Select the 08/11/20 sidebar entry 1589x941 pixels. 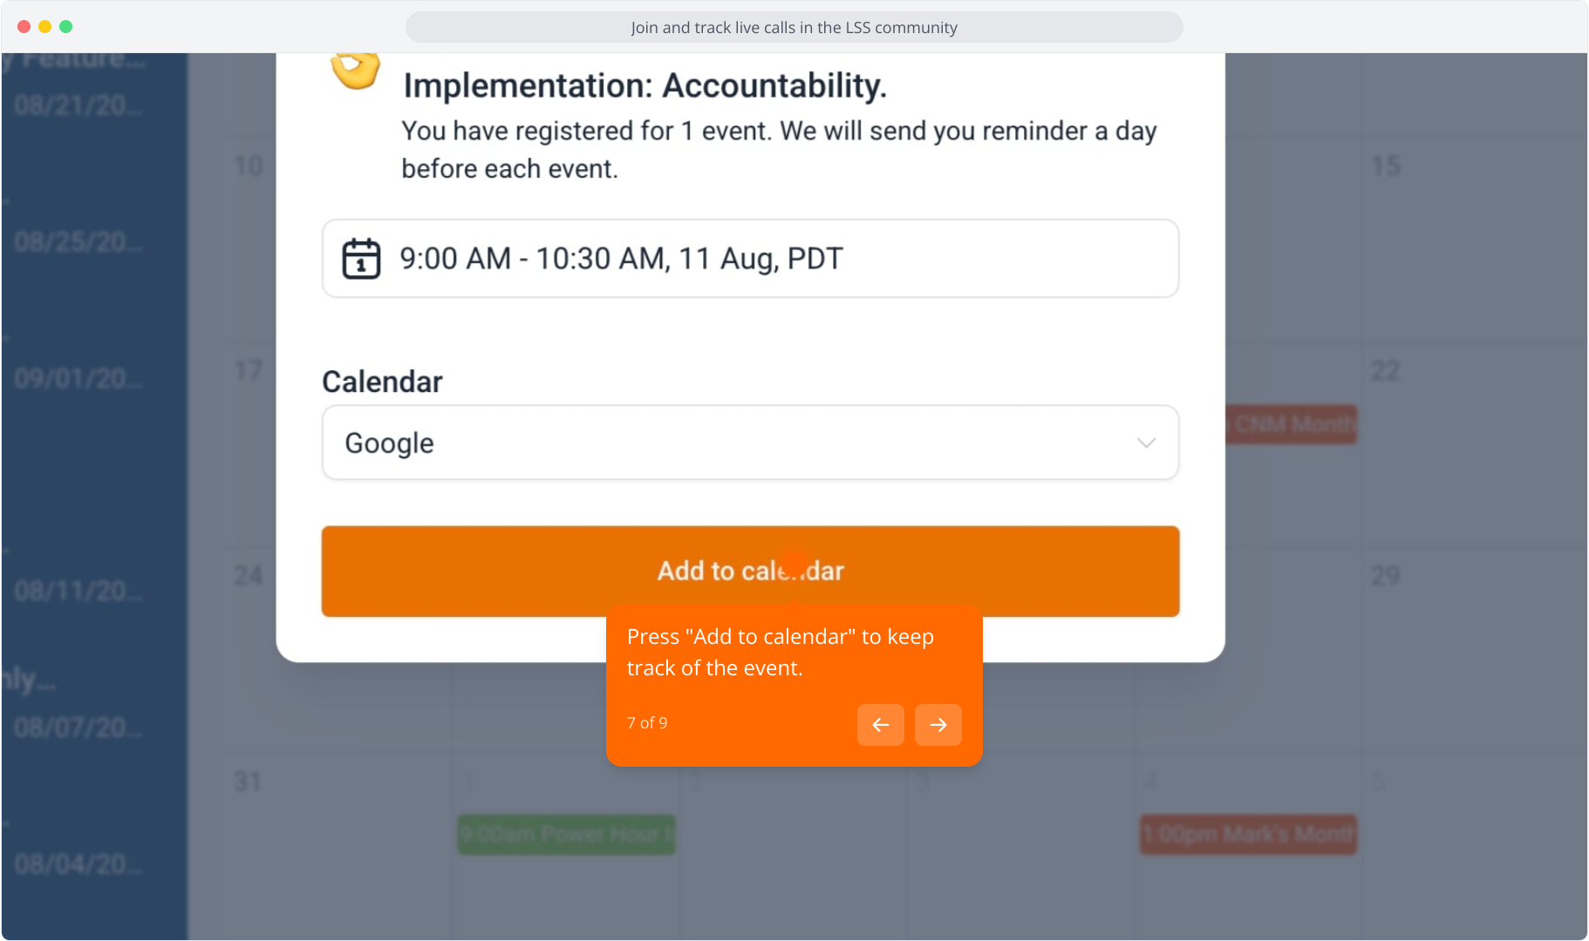(x=78, y=591)
